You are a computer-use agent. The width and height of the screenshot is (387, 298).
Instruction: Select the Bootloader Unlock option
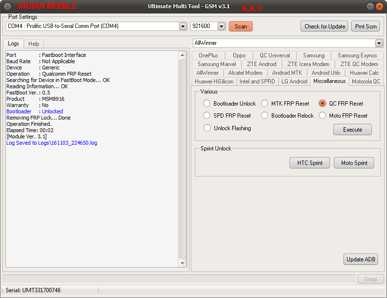(x=207, y=103)
